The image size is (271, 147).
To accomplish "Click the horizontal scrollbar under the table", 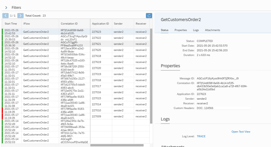I will [x=117, y=145].
